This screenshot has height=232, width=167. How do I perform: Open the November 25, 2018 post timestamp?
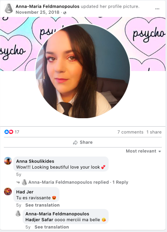(x=38, y=12)
